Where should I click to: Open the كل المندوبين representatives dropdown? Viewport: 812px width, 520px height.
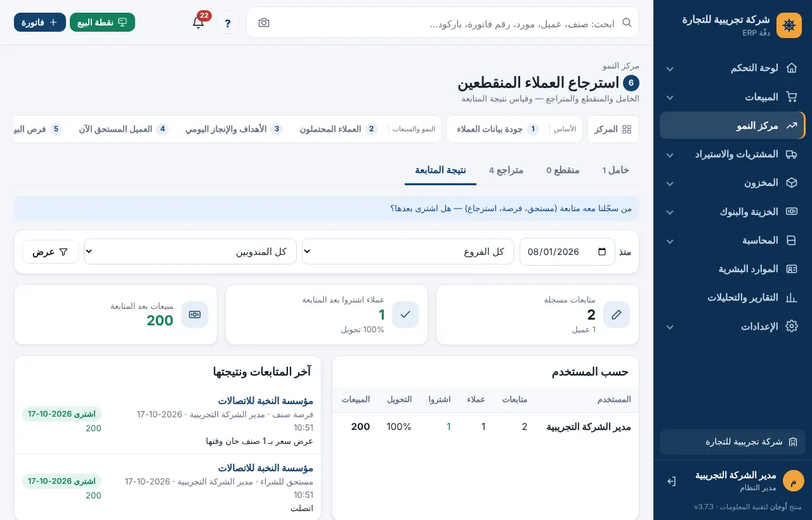[x=190, y=252]
